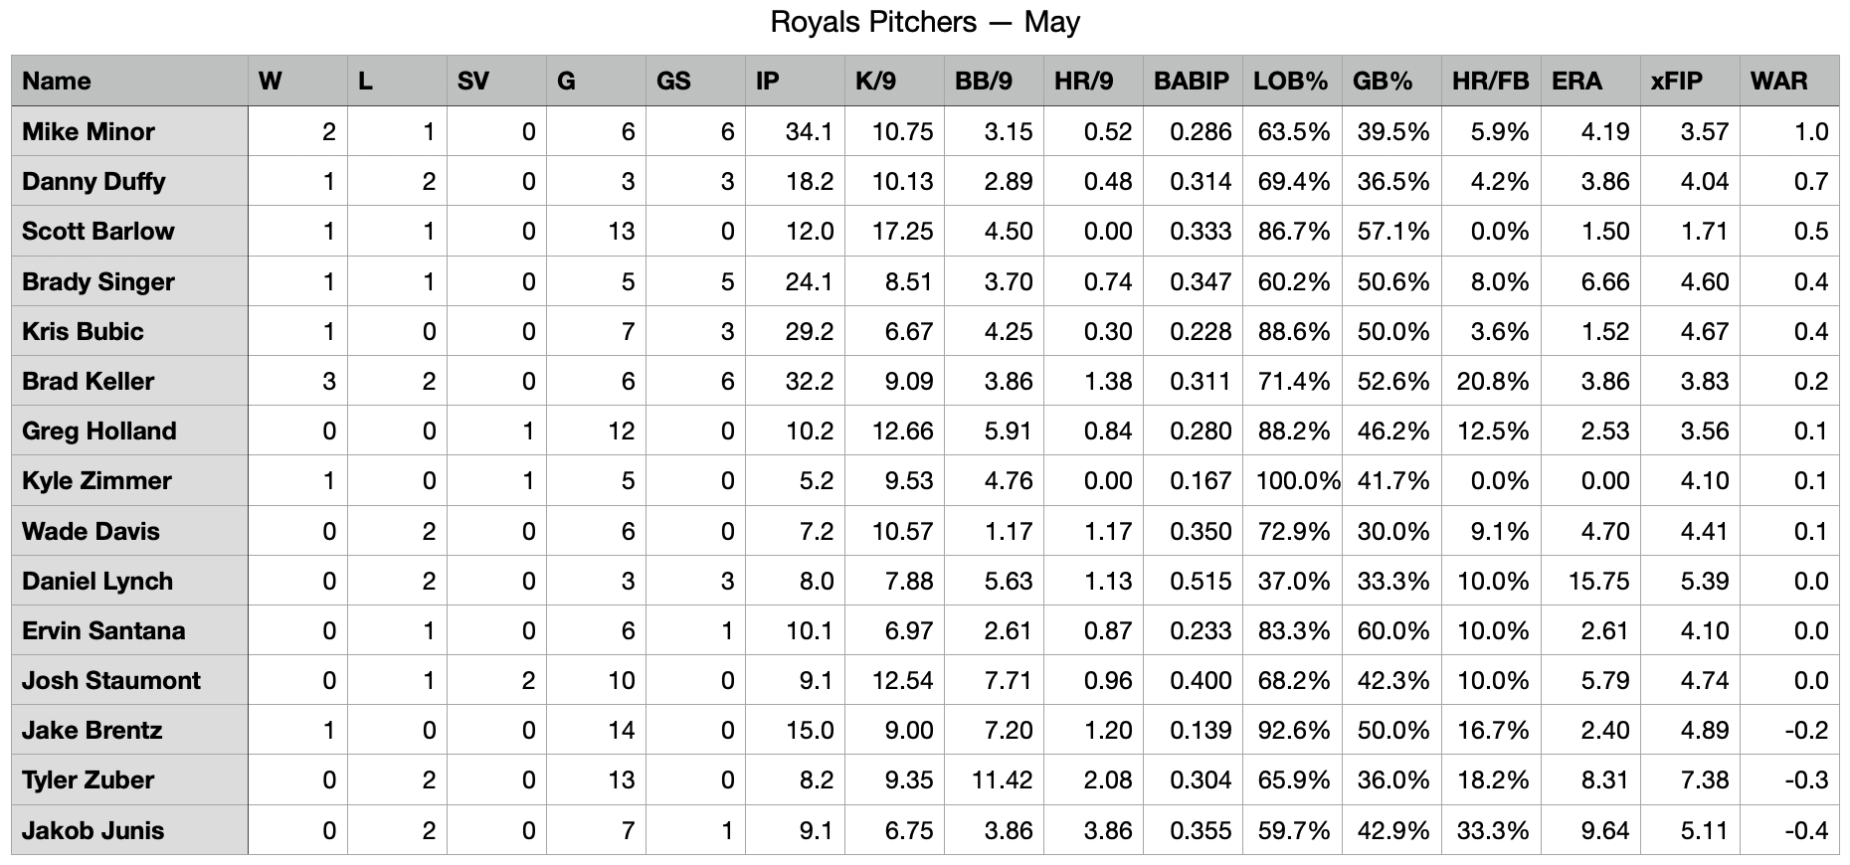The height and width of the screenshot is (865, 1850).
Task: Select Danny Duffy's IP value 18.2
Action: pos(809,181)
